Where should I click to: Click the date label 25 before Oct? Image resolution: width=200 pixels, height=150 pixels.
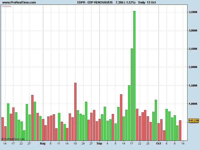148,143
